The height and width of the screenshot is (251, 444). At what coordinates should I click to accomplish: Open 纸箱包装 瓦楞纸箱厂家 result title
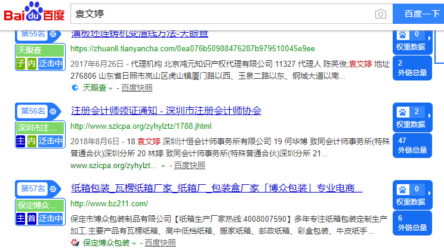point(217,188)
